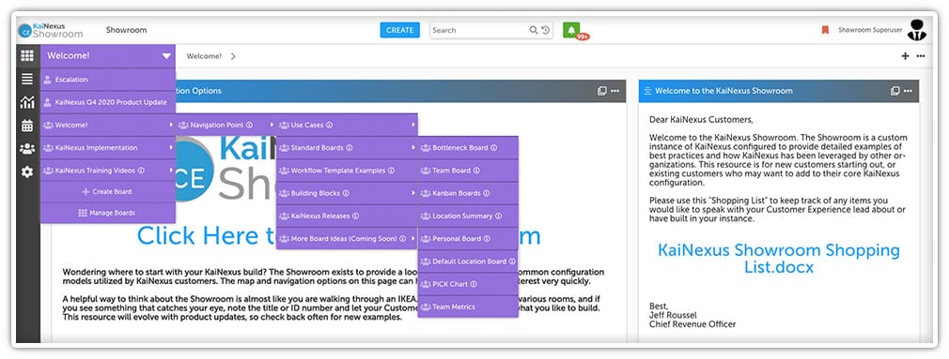
Task: Open the reports chart sidebar icon
Action: [27, 102]
